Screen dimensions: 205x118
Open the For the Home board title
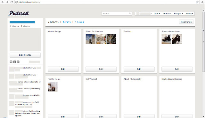(54, 79)
